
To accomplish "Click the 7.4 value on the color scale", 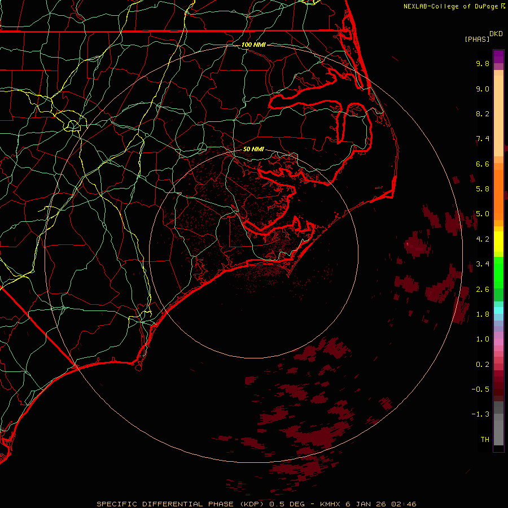I will pyautogui.click(x=483, y=139).
